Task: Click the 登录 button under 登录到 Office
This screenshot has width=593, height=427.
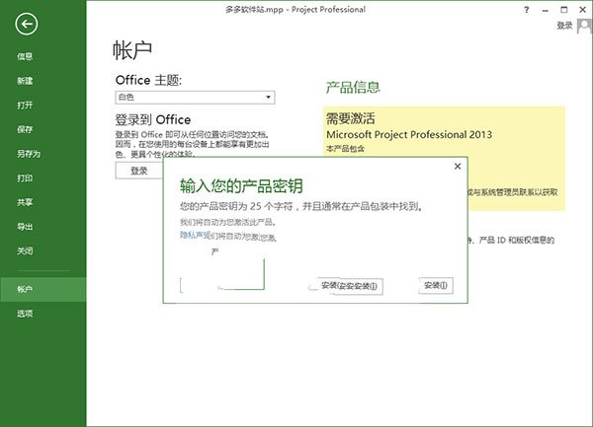Action: click(139, 171)
